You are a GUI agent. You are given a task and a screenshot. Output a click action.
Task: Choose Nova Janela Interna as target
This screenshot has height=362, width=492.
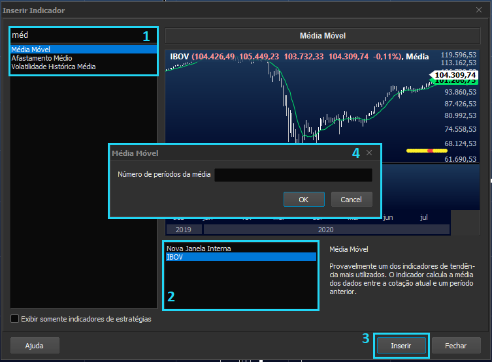tap(241, 249)
